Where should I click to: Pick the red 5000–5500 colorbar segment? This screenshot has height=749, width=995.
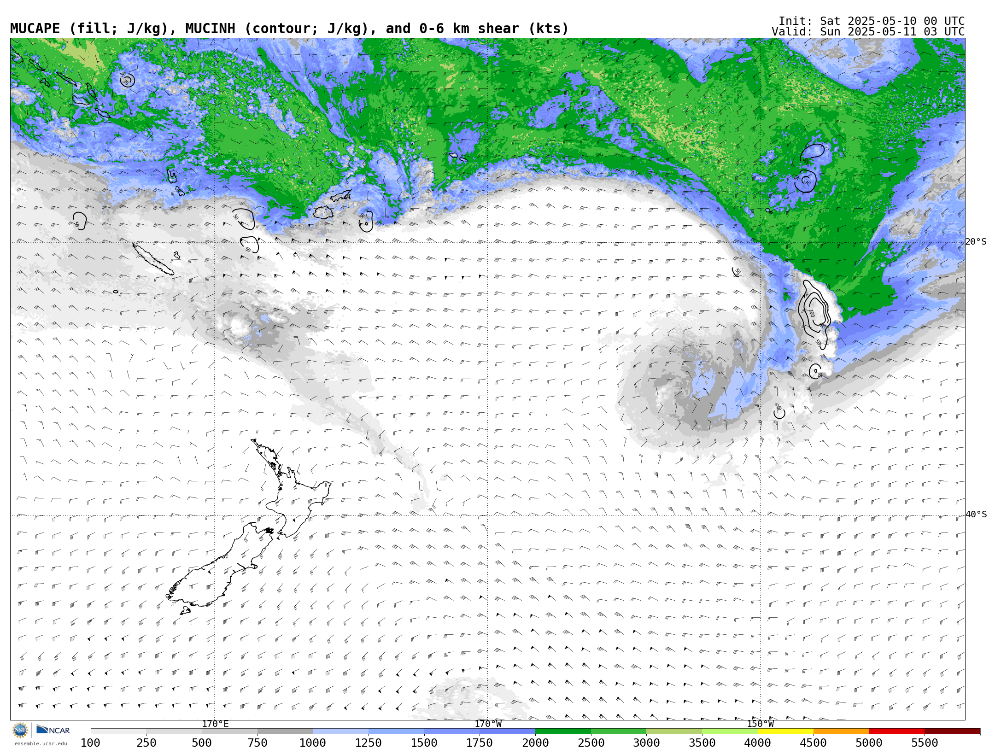tap(896, 731)
